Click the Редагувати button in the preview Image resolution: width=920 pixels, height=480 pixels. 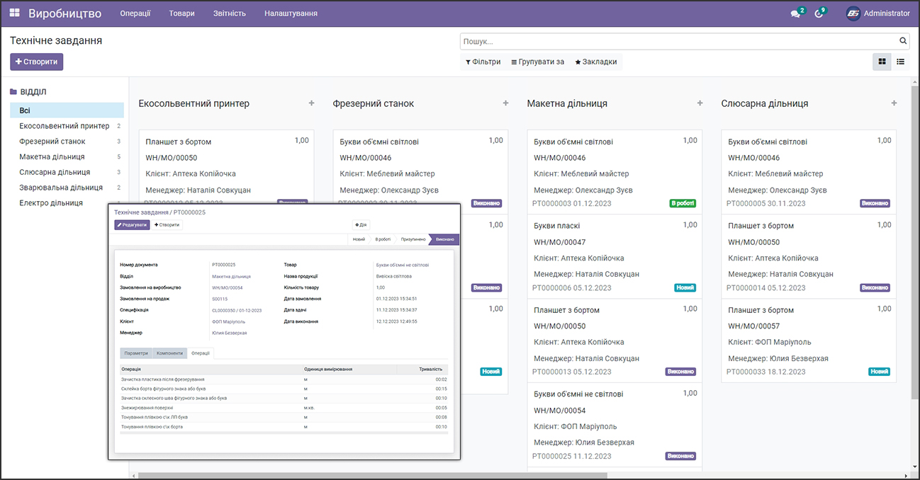[133, 224]
